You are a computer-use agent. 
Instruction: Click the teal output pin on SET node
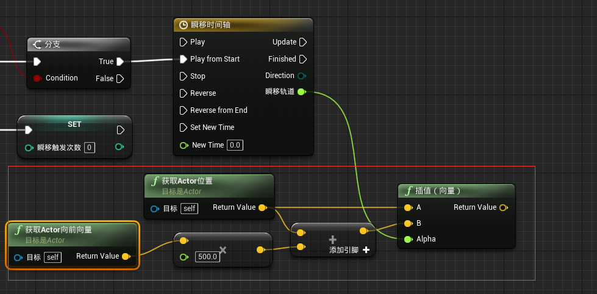[x=120, y=147]
